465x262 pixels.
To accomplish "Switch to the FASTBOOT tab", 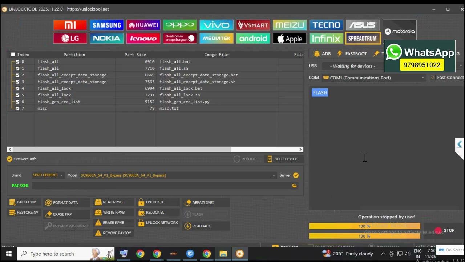I will click(x=352, y=54).
